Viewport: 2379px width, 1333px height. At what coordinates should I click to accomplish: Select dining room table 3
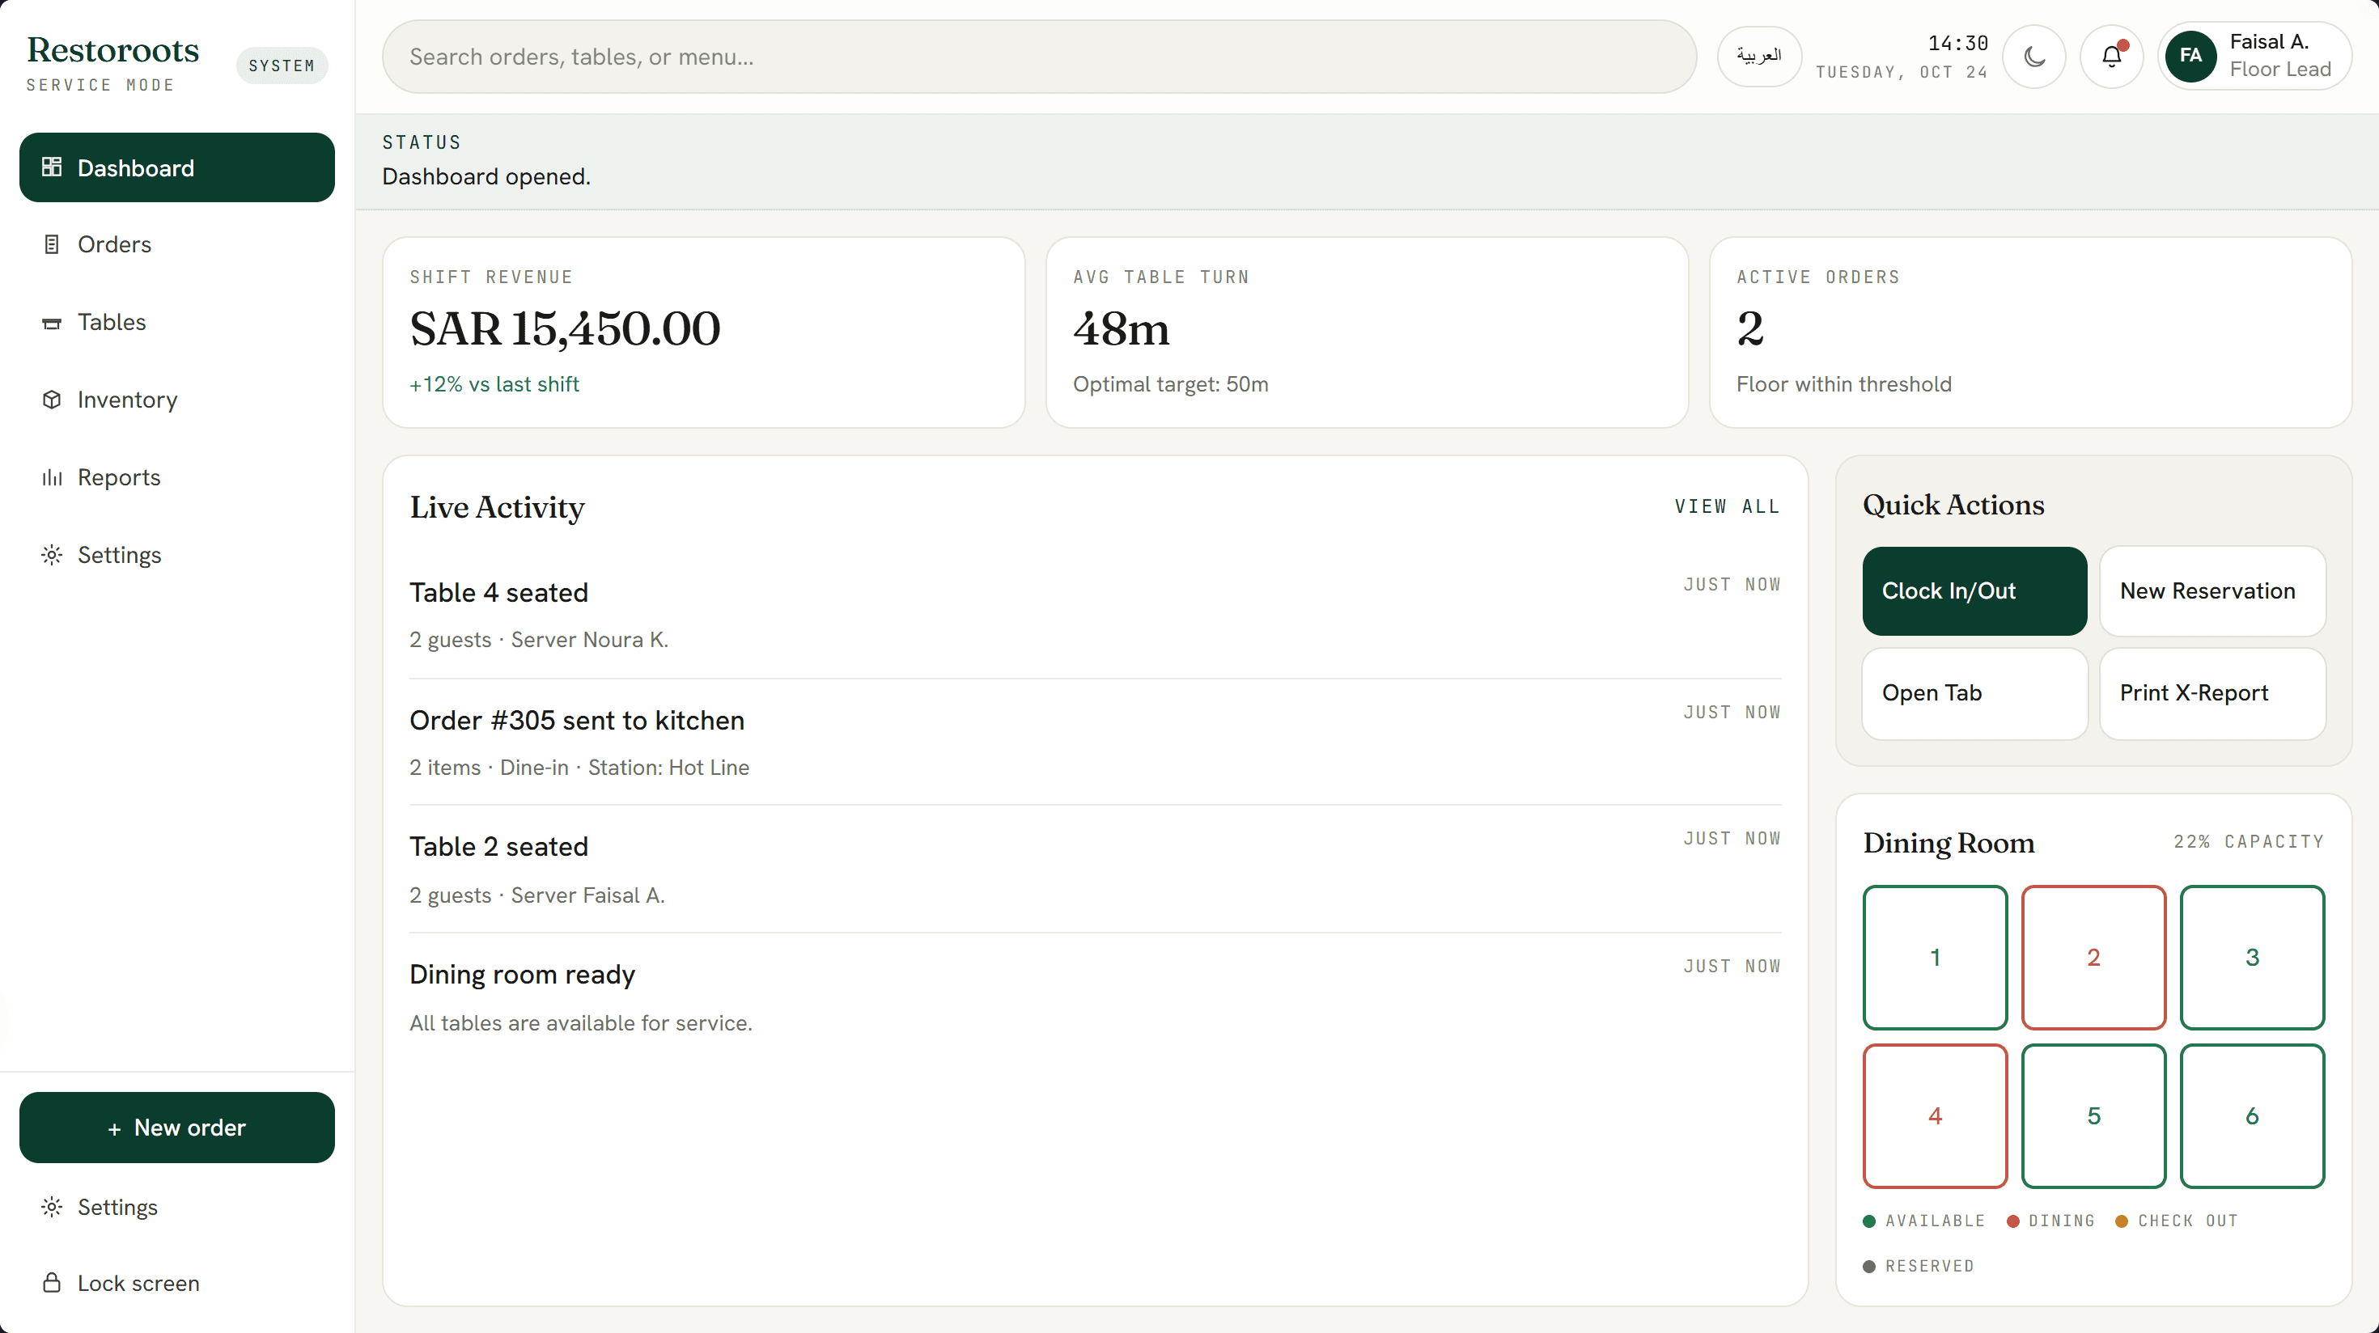click(2253, 958)
